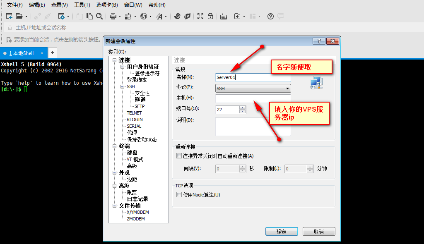Increase the 端口号 port number spinner
Screen dimensions: 424x244
243,108
